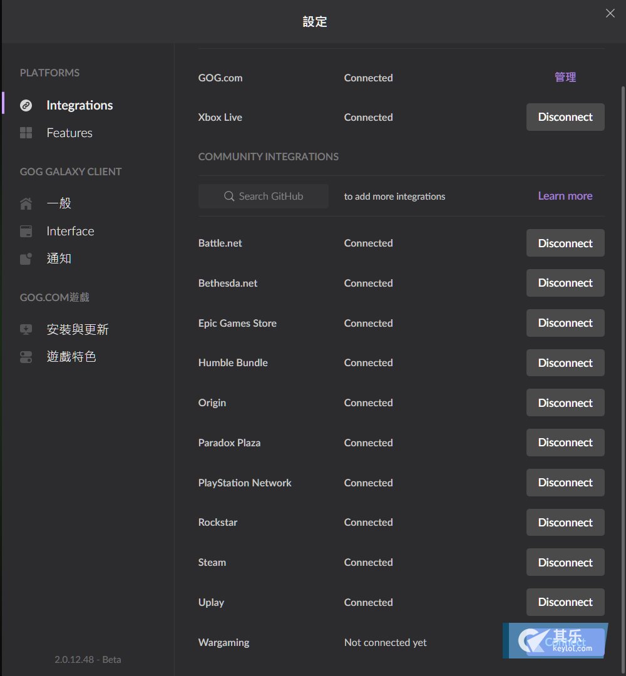626x676 pixels.
Task: Open the 通知 notifications settings
Action: point(59,259)
